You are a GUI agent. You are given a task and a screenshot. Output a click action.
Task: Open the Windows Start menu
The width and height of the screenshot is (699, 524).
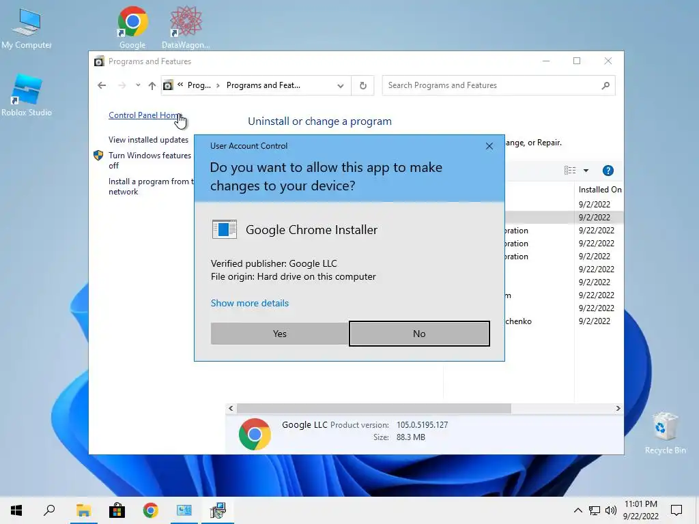pos(16,510)
